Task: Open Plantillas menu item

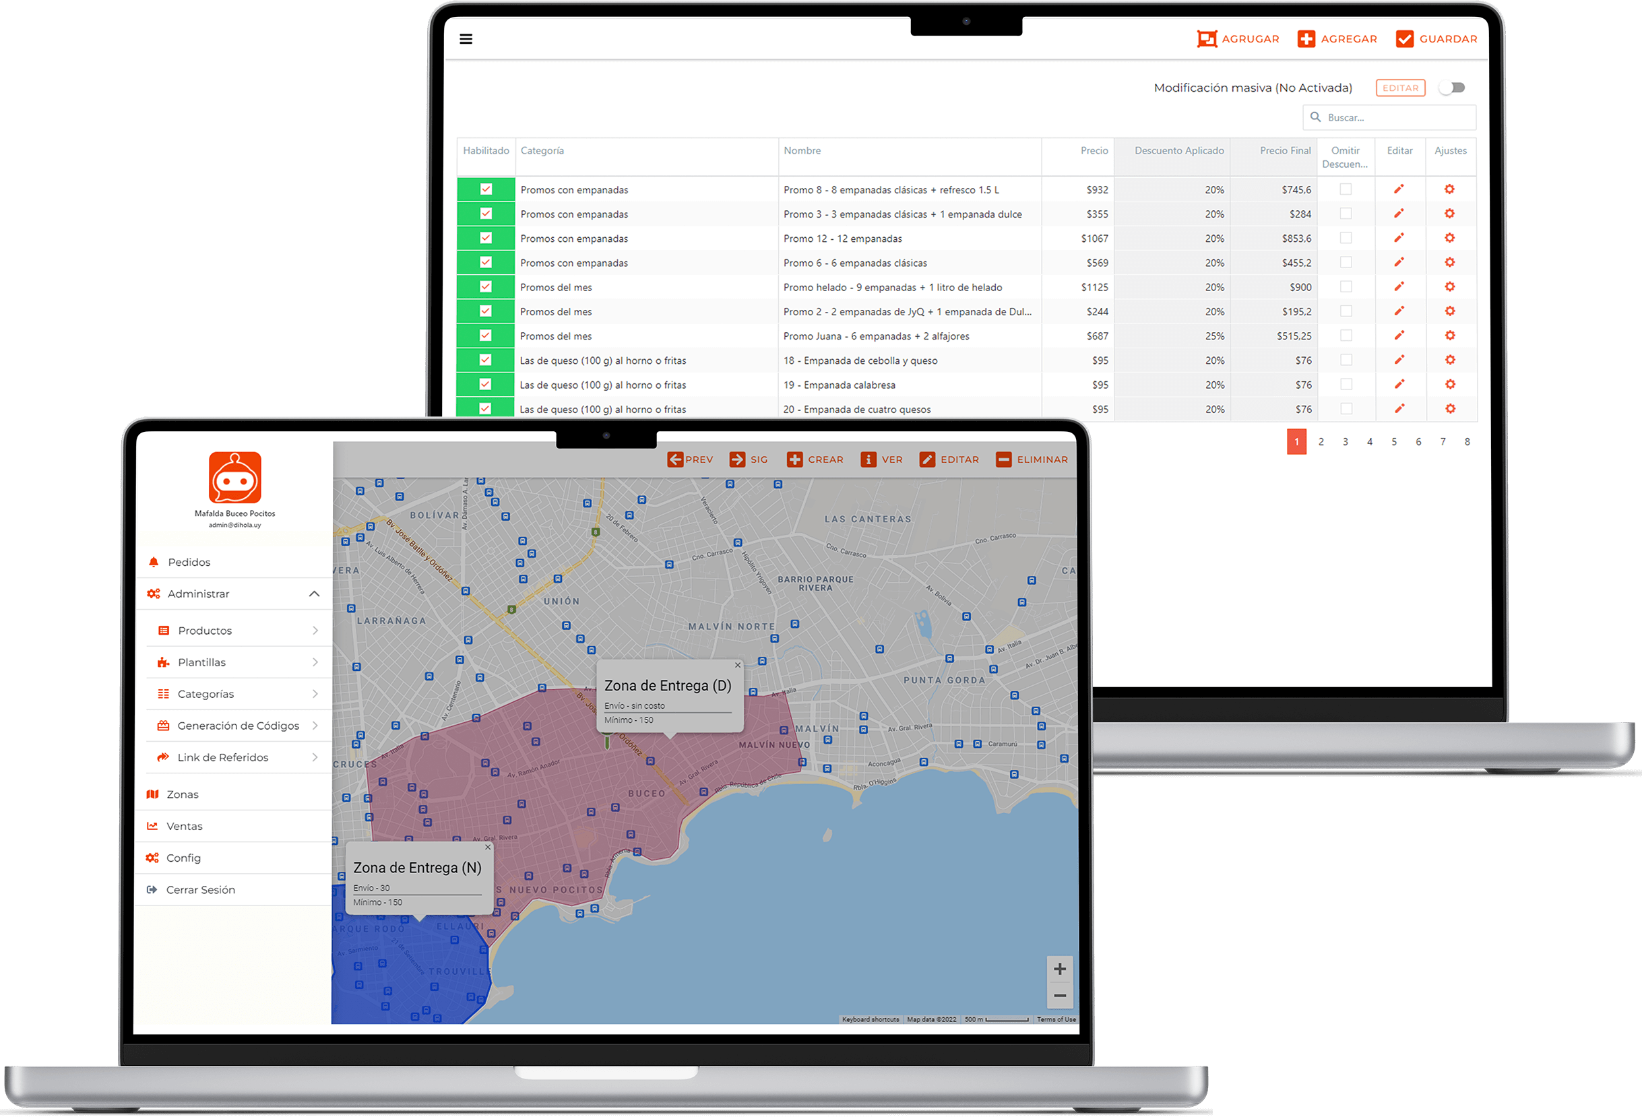Action: pyautogui.click(x=239, y=663)
